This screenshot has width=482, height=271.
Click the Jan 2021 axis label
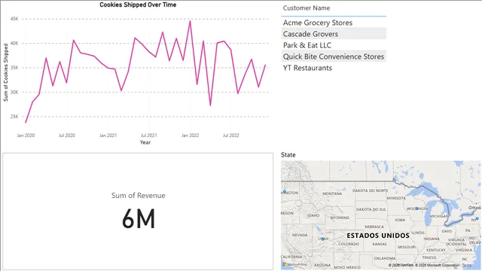point(108,135)
